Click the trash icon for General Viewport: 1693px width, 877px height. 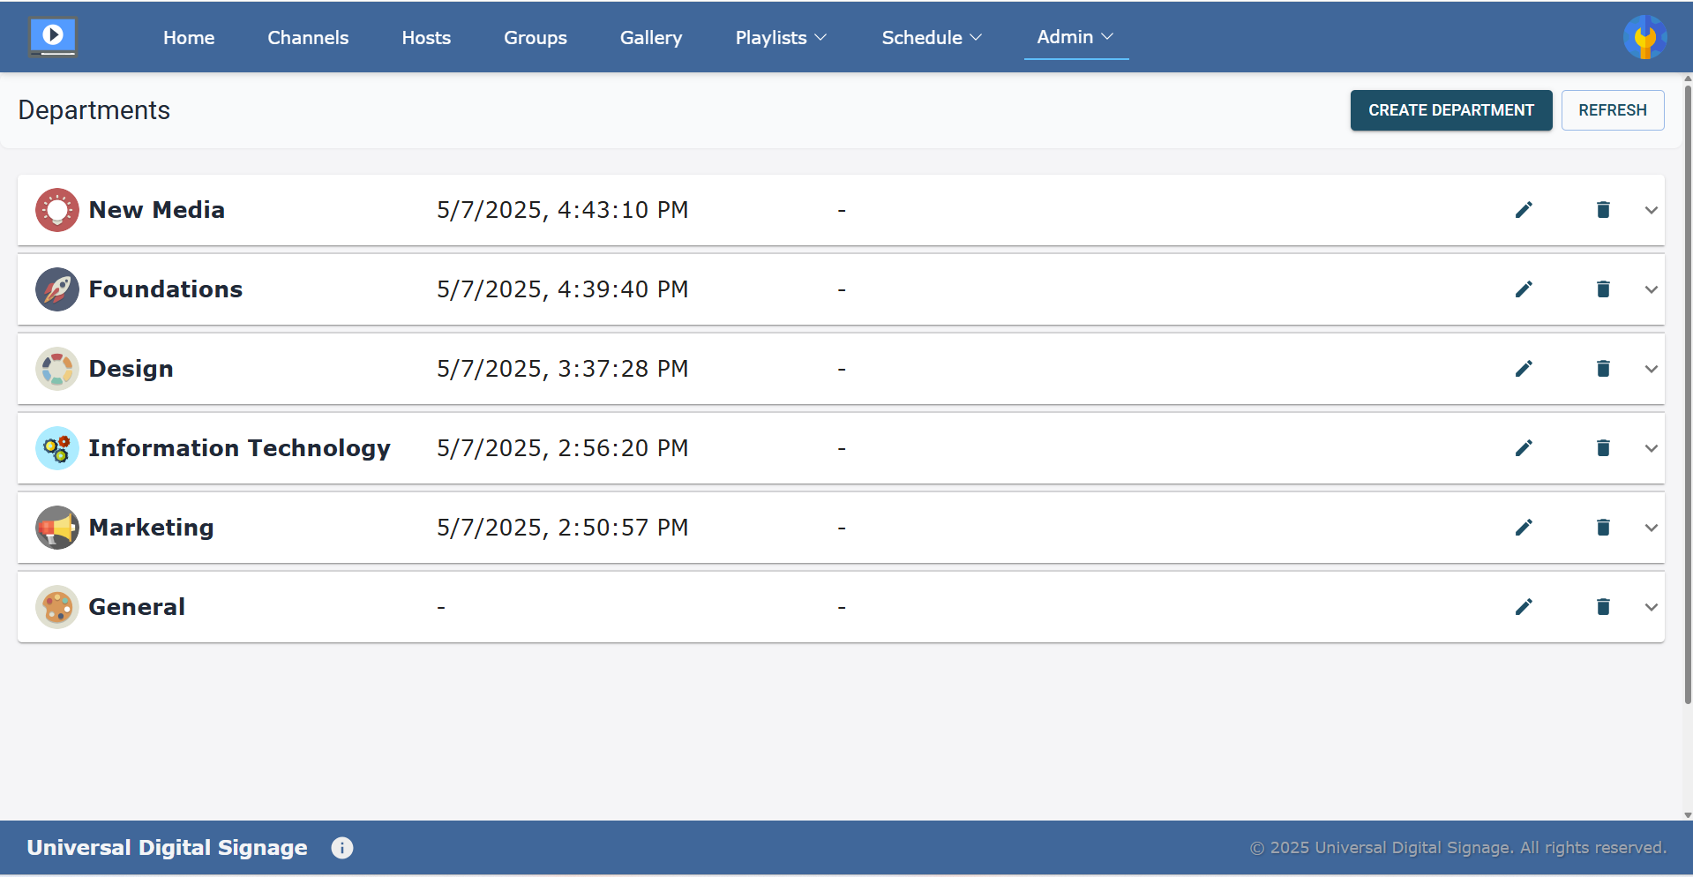[1603, 607]
